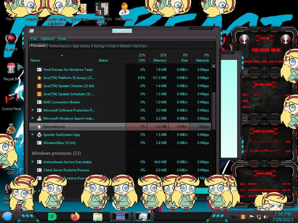The width and height of the screenshot is (298, 223).
Task: Expand Microsoft Windows Search Inde... process
Action: click(x=32, y=118)
